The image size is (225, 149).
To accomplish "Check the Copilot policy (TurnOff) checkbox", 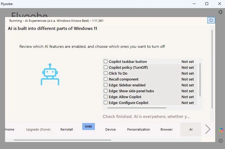I will click(x=105, y=67).
